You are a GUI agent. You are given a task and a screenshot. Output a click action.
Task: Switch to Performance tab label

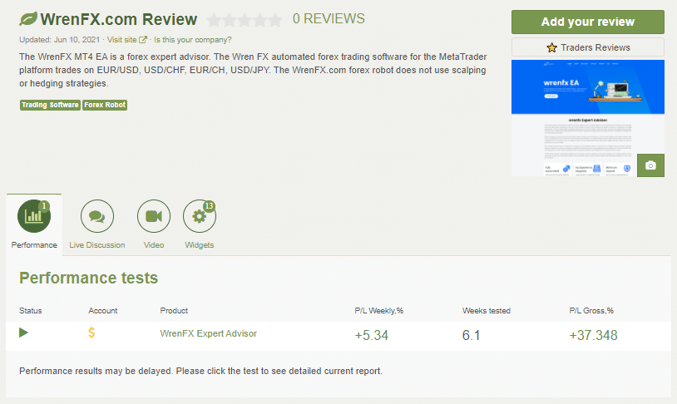coord(34,244)
